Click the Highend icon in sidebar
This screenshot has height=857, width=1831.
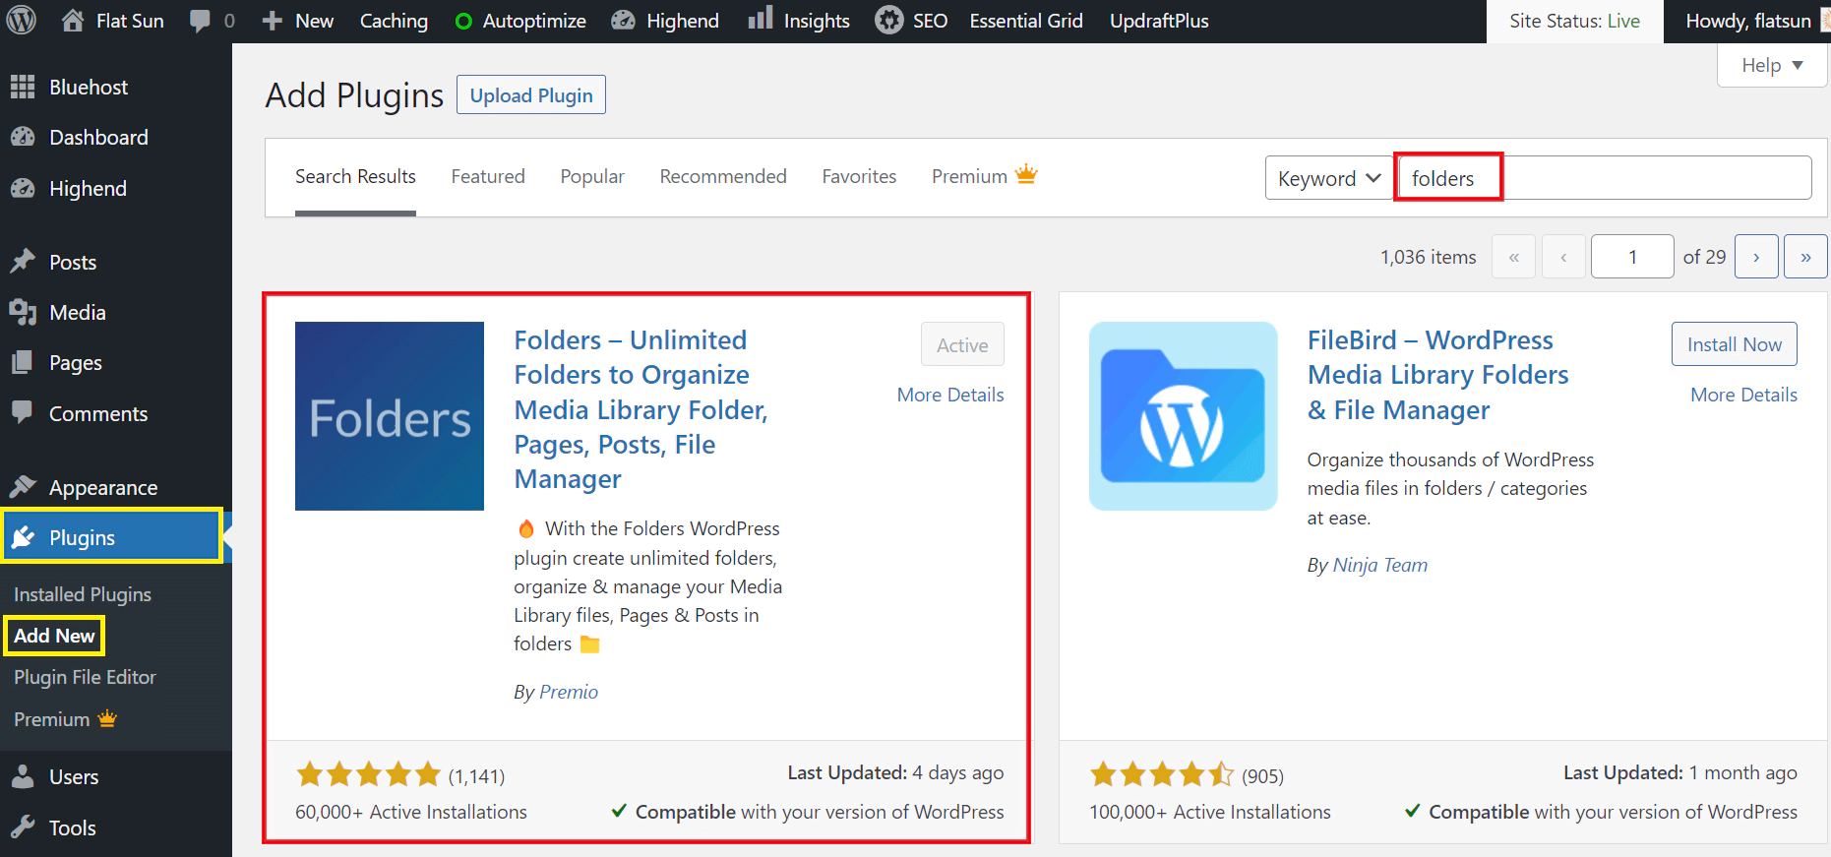(x=23, y=188)
